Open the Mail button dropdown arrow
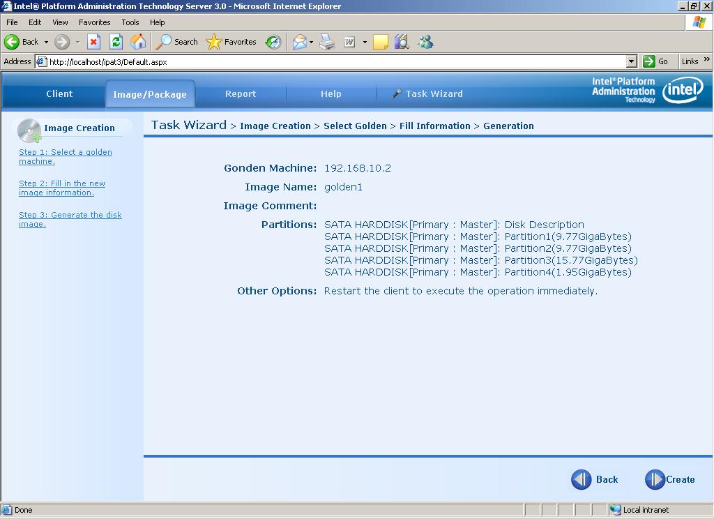The width and height of the screenshot is (714, 519). point(312,42)
